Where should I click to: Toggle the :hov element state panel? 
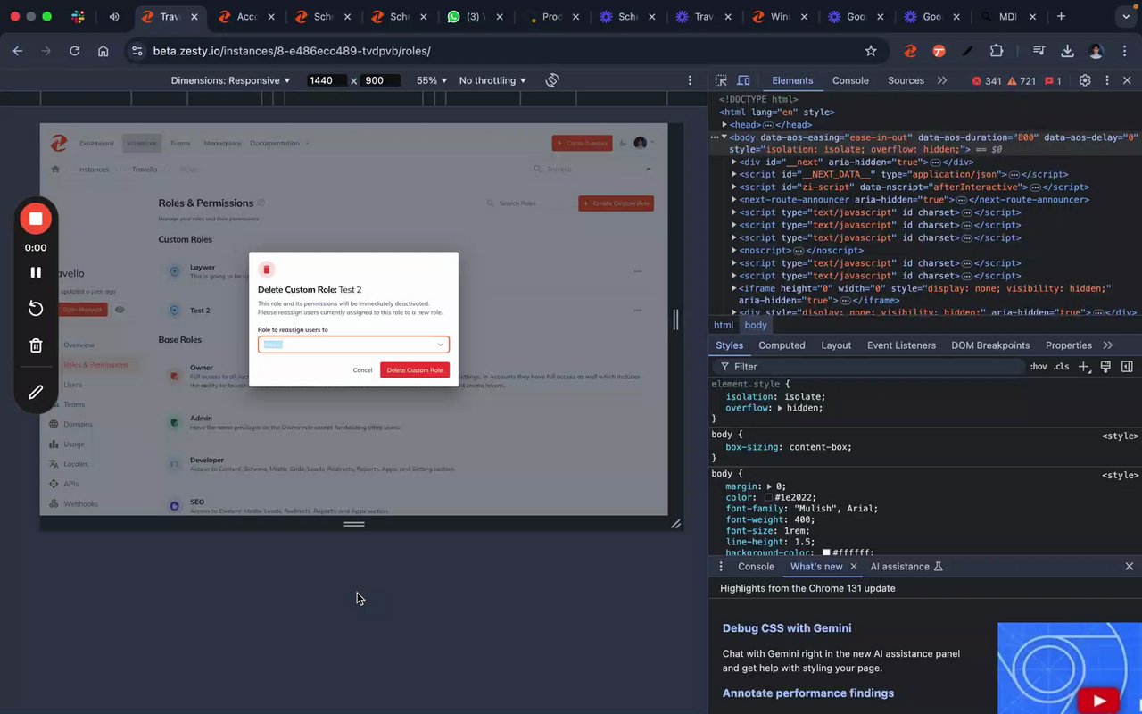[1039, 367]
